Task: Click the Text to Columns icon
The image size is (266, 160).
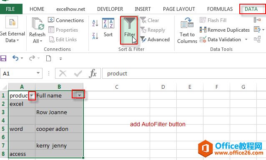Action: coord(187,30)
